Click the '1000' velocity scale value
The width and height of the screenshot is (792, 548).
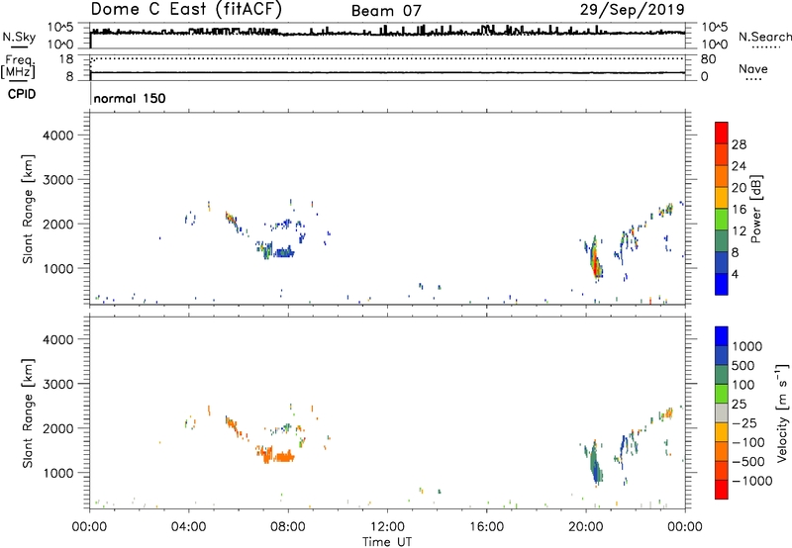tap(746, 346)
